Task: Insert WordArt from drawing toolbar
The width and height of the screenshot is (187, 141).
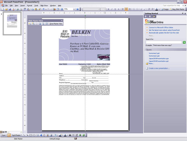Action: coord(41,135)
